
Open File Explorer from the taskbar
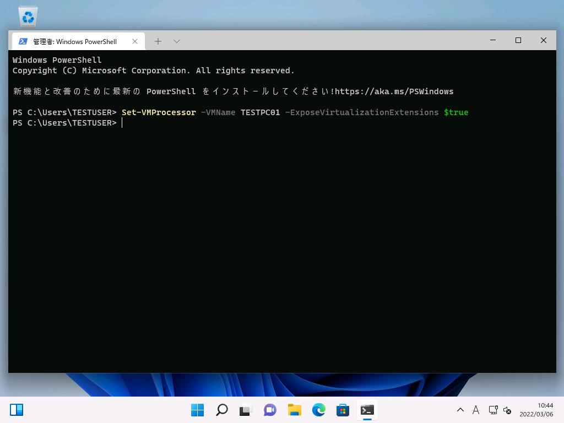294,410
